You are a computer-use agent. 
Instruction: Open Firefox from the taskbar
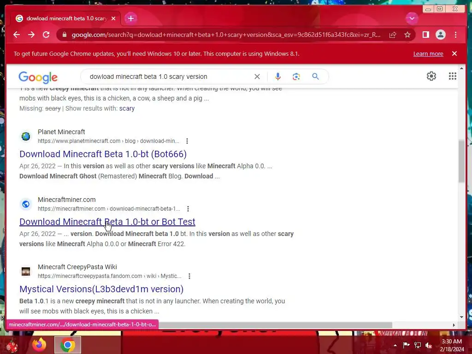point(39,345)
